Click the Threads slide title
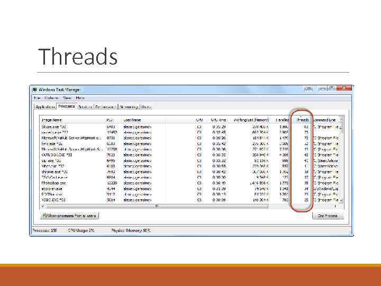Image resolution: width=381 pixels, height=286 pixels. point(78,57)
